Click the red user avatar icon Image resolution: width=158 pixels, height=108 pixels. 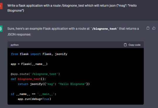(x=1, y=6)
